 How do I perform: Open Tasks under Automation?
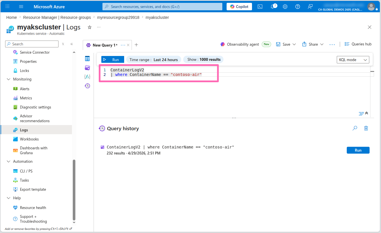(x=24, y=180)
